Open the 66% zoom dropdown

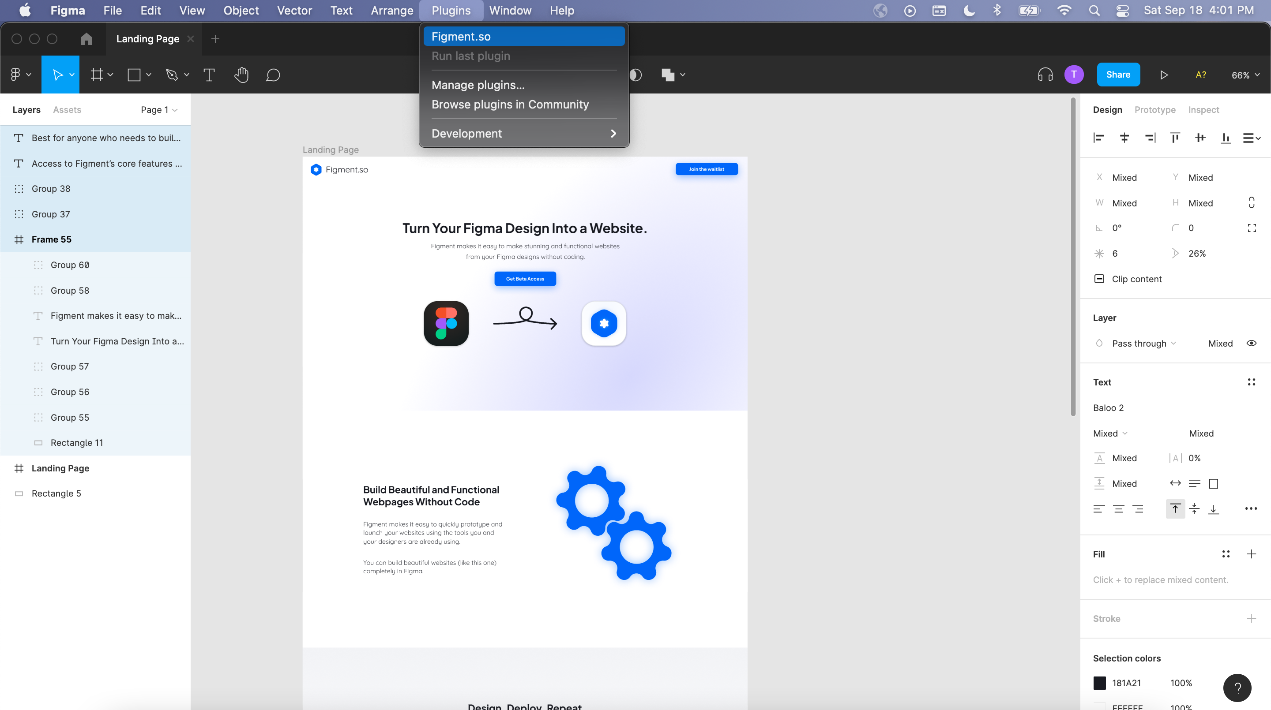1245,75
